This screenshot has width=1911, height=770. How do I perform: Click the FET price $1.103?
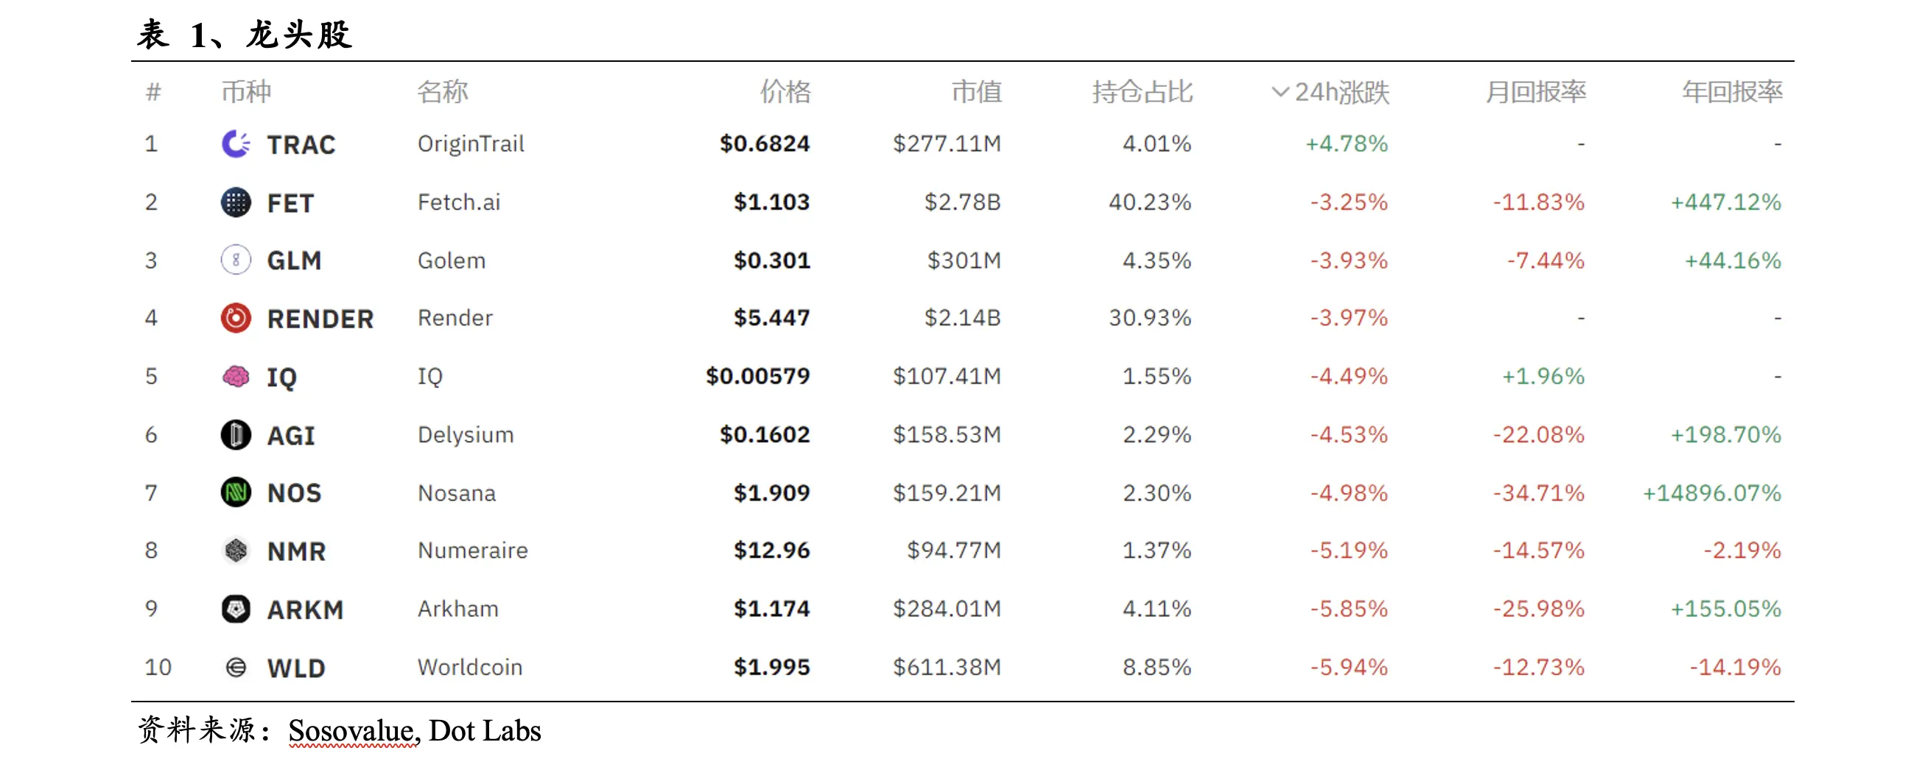pos(771,202)
